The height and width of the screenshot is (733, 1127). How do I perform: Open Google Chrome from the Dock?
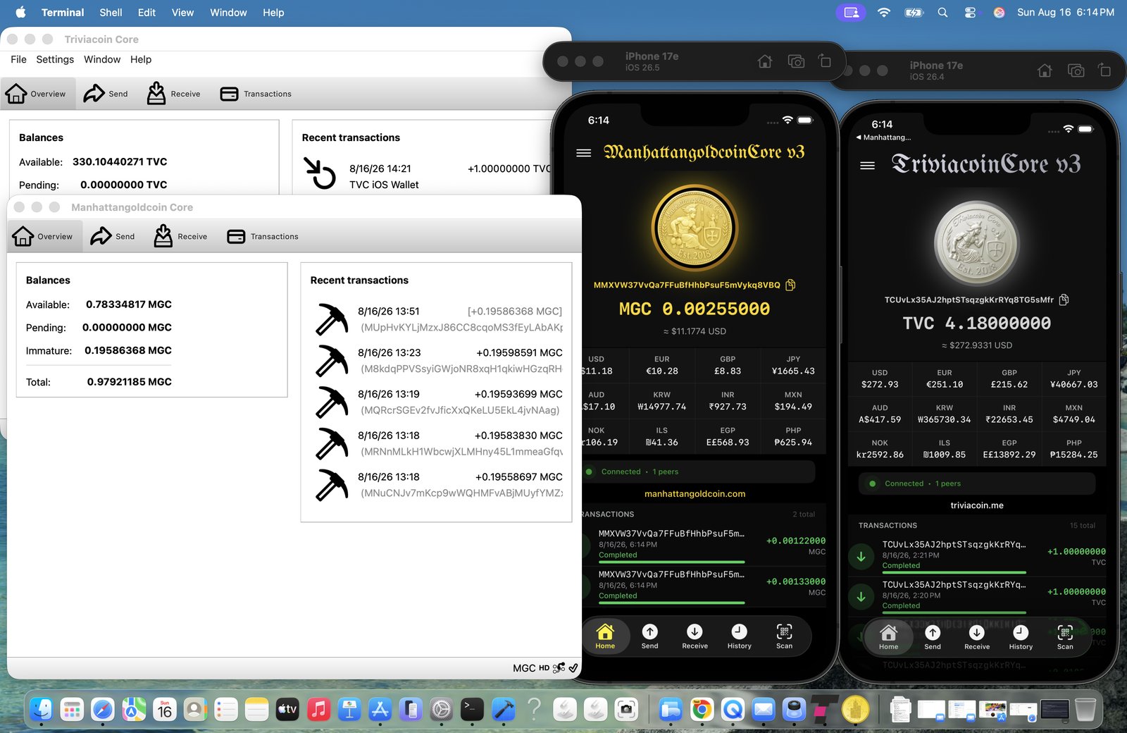tap(701, 709)
